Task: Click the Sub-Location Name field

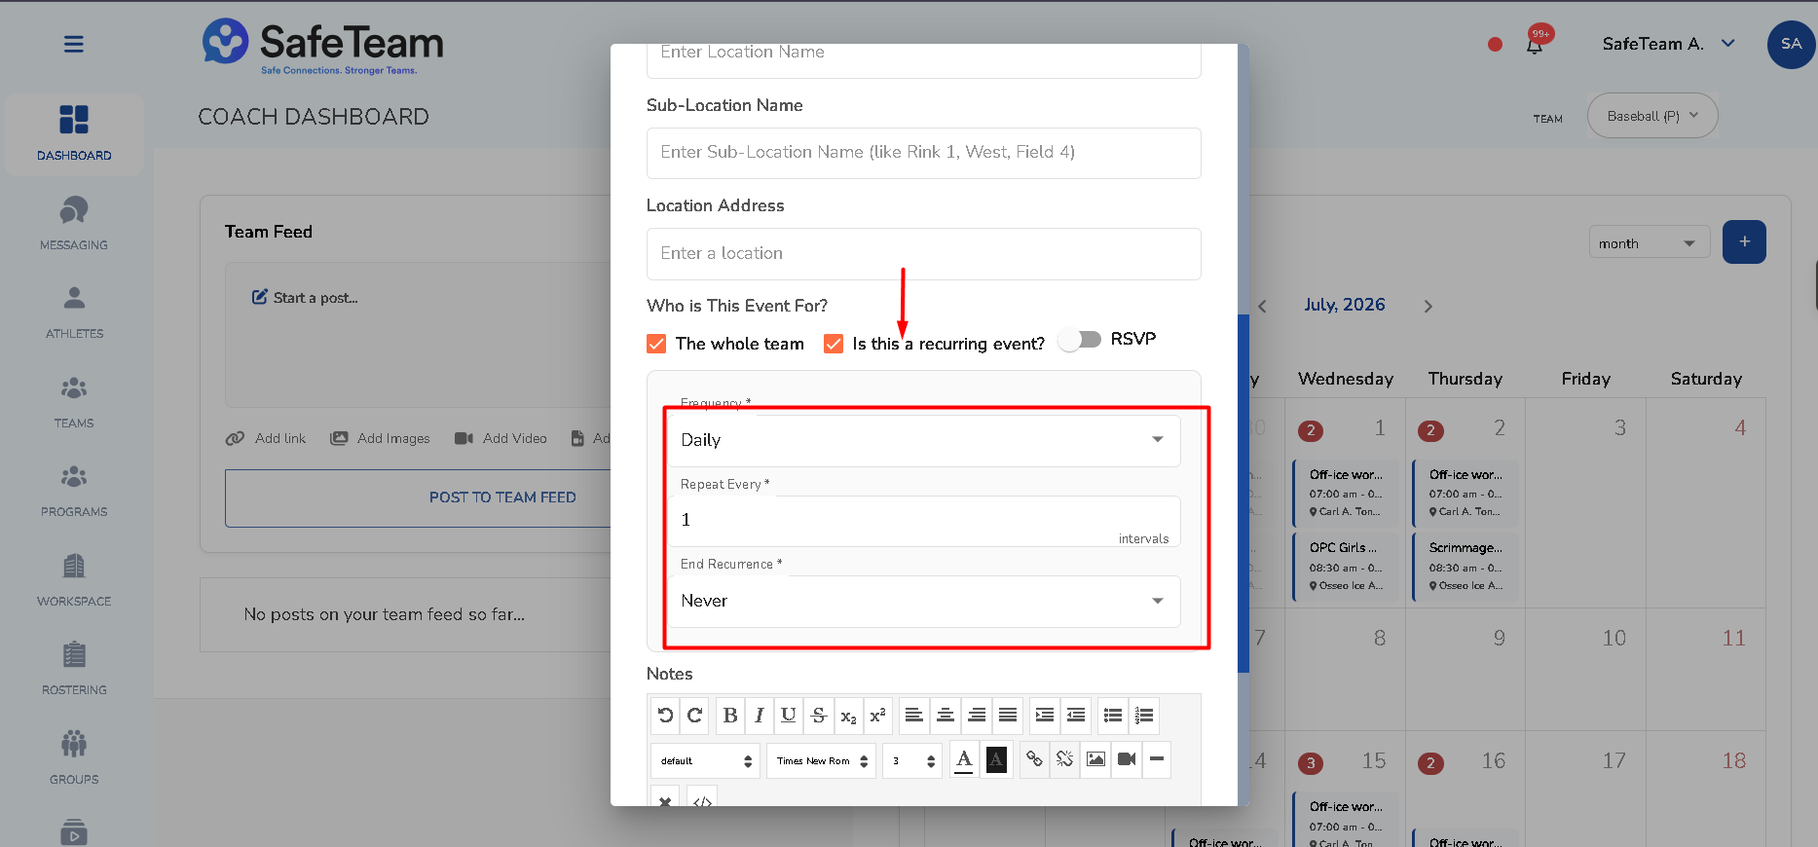Action: [923, 153]
